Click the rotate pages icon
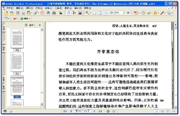Viewport: 180px width, 116px height. click(6, 19)
